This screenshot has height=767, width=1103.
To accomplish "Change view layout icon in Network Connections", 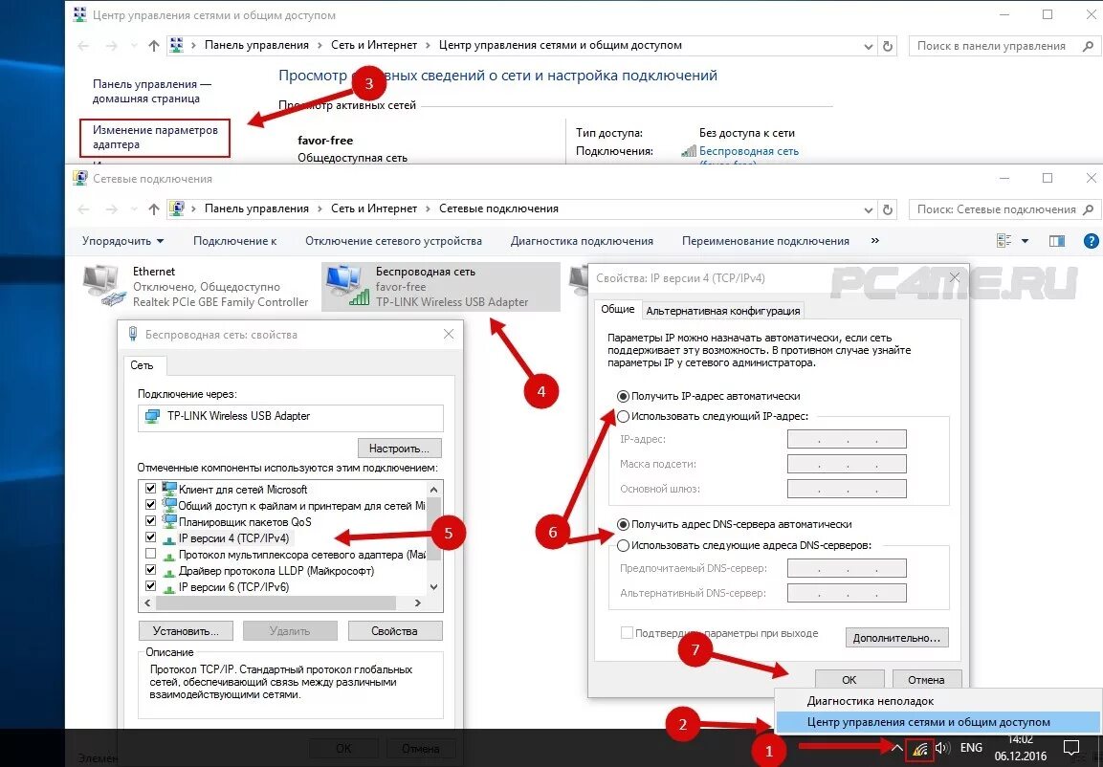I will [x=1004, y=241].
